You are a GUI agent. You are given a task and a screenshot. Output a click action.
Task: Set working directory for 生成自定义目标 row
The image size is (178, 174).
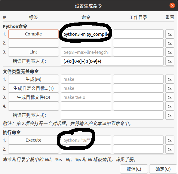point(138,88)
